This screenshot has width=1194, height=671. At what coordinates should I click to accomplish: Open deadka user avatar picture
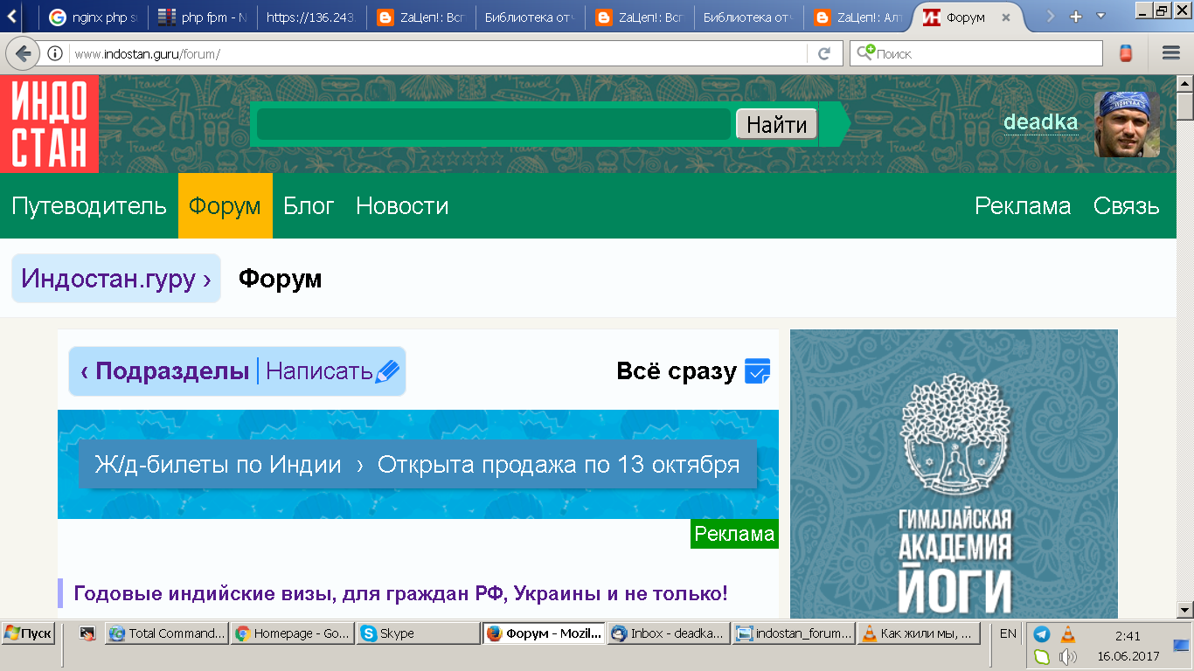(x=1126, y=124)
